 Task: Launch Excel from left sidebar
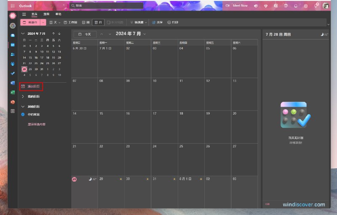pos(13,92)
